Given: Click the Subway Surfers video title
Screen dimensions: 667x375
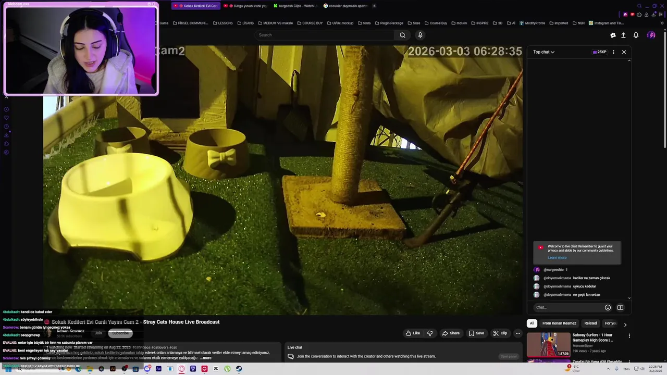Looking at the screenshot, I should click(593, 337).
